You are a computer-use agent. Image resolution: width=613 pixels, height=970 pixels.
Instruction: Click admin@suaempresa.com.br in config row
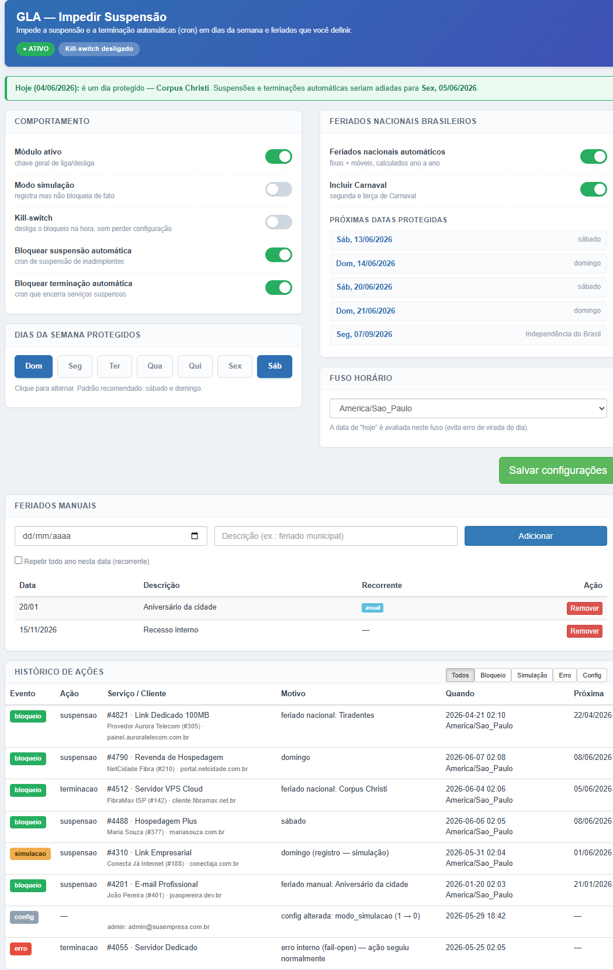[169, 927]
